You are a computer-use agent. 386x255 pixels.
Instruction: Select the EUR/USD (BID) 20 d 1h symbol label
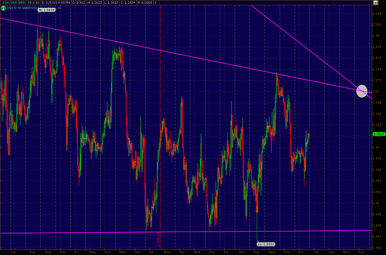pyautogui.click(x=20, y=2)
